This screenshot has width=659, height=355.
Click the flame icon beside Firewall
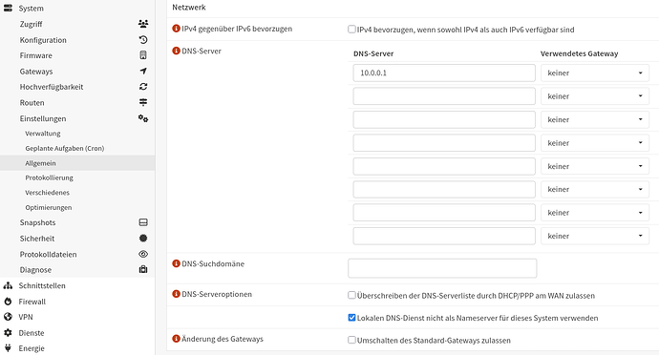[8, 302]
